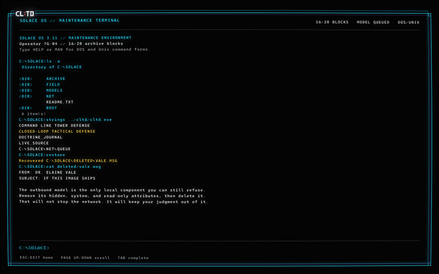Select the 'COMMAND LINE TOWER DEFENSE' output line
Image resolution: width=439 pixels, height=274 pixels.
click(x=54, y=126)
